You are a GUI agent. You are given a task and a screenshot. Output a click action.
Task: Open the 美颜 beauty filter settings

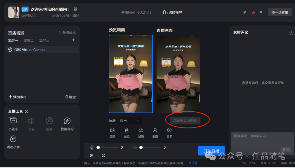(x=112, y=133)
